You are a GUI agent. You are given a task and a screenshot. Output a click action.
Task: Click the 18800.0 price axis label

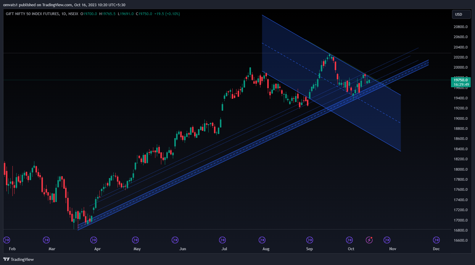coord(460,129)
